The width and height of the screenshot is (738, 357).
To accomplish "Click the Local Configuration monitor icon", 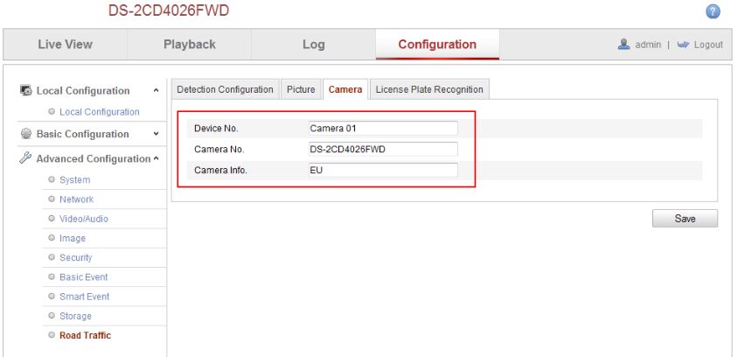I will tap(26, 90).
